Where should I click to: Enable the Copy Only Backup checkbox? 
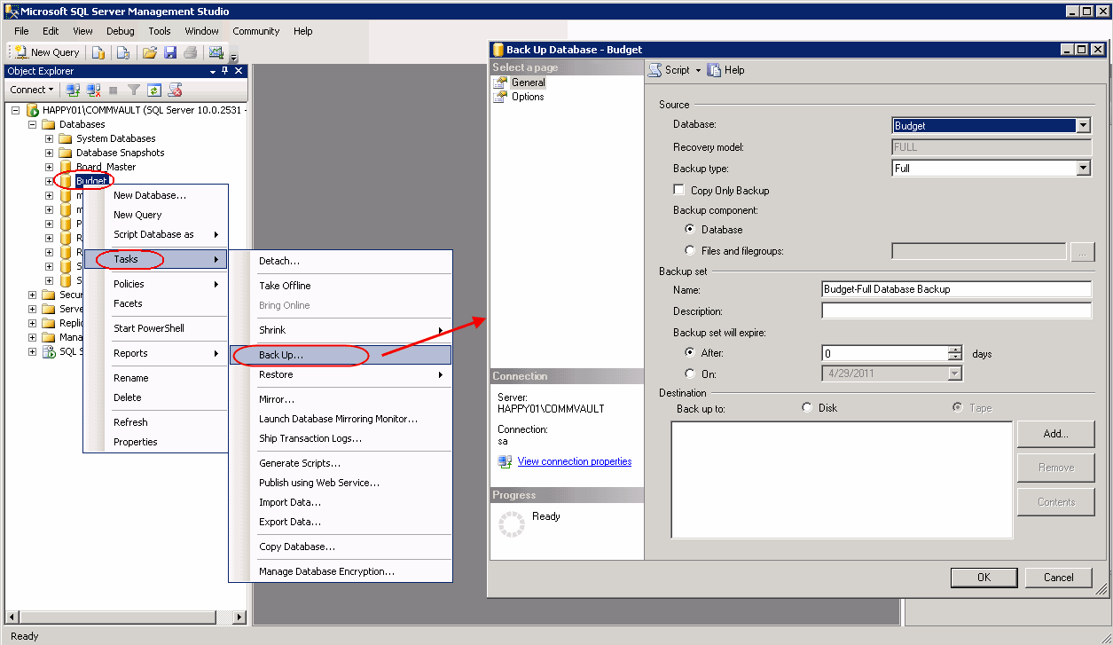679,190
